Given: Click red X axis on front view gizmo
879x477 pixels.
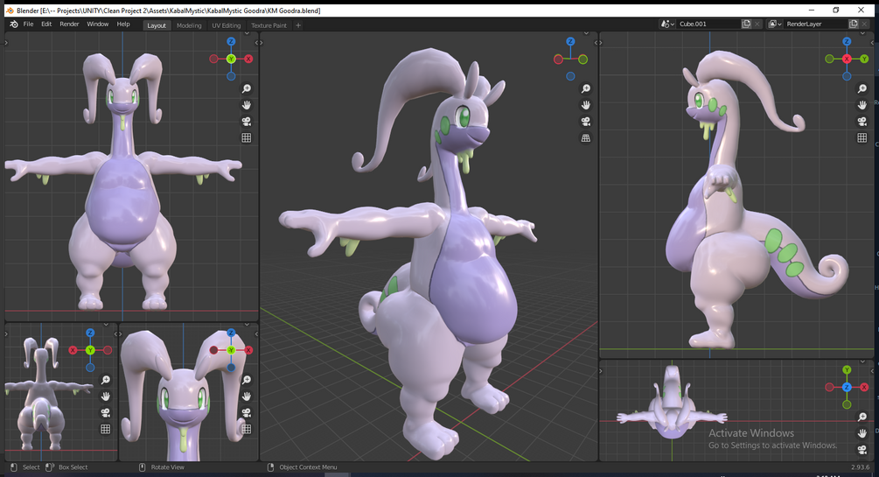Looking at the screenshot, I should click(x=248, y=59).
